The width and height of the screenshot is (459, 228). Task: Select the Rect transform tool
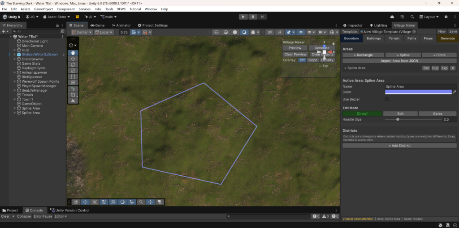click(73, 76)
